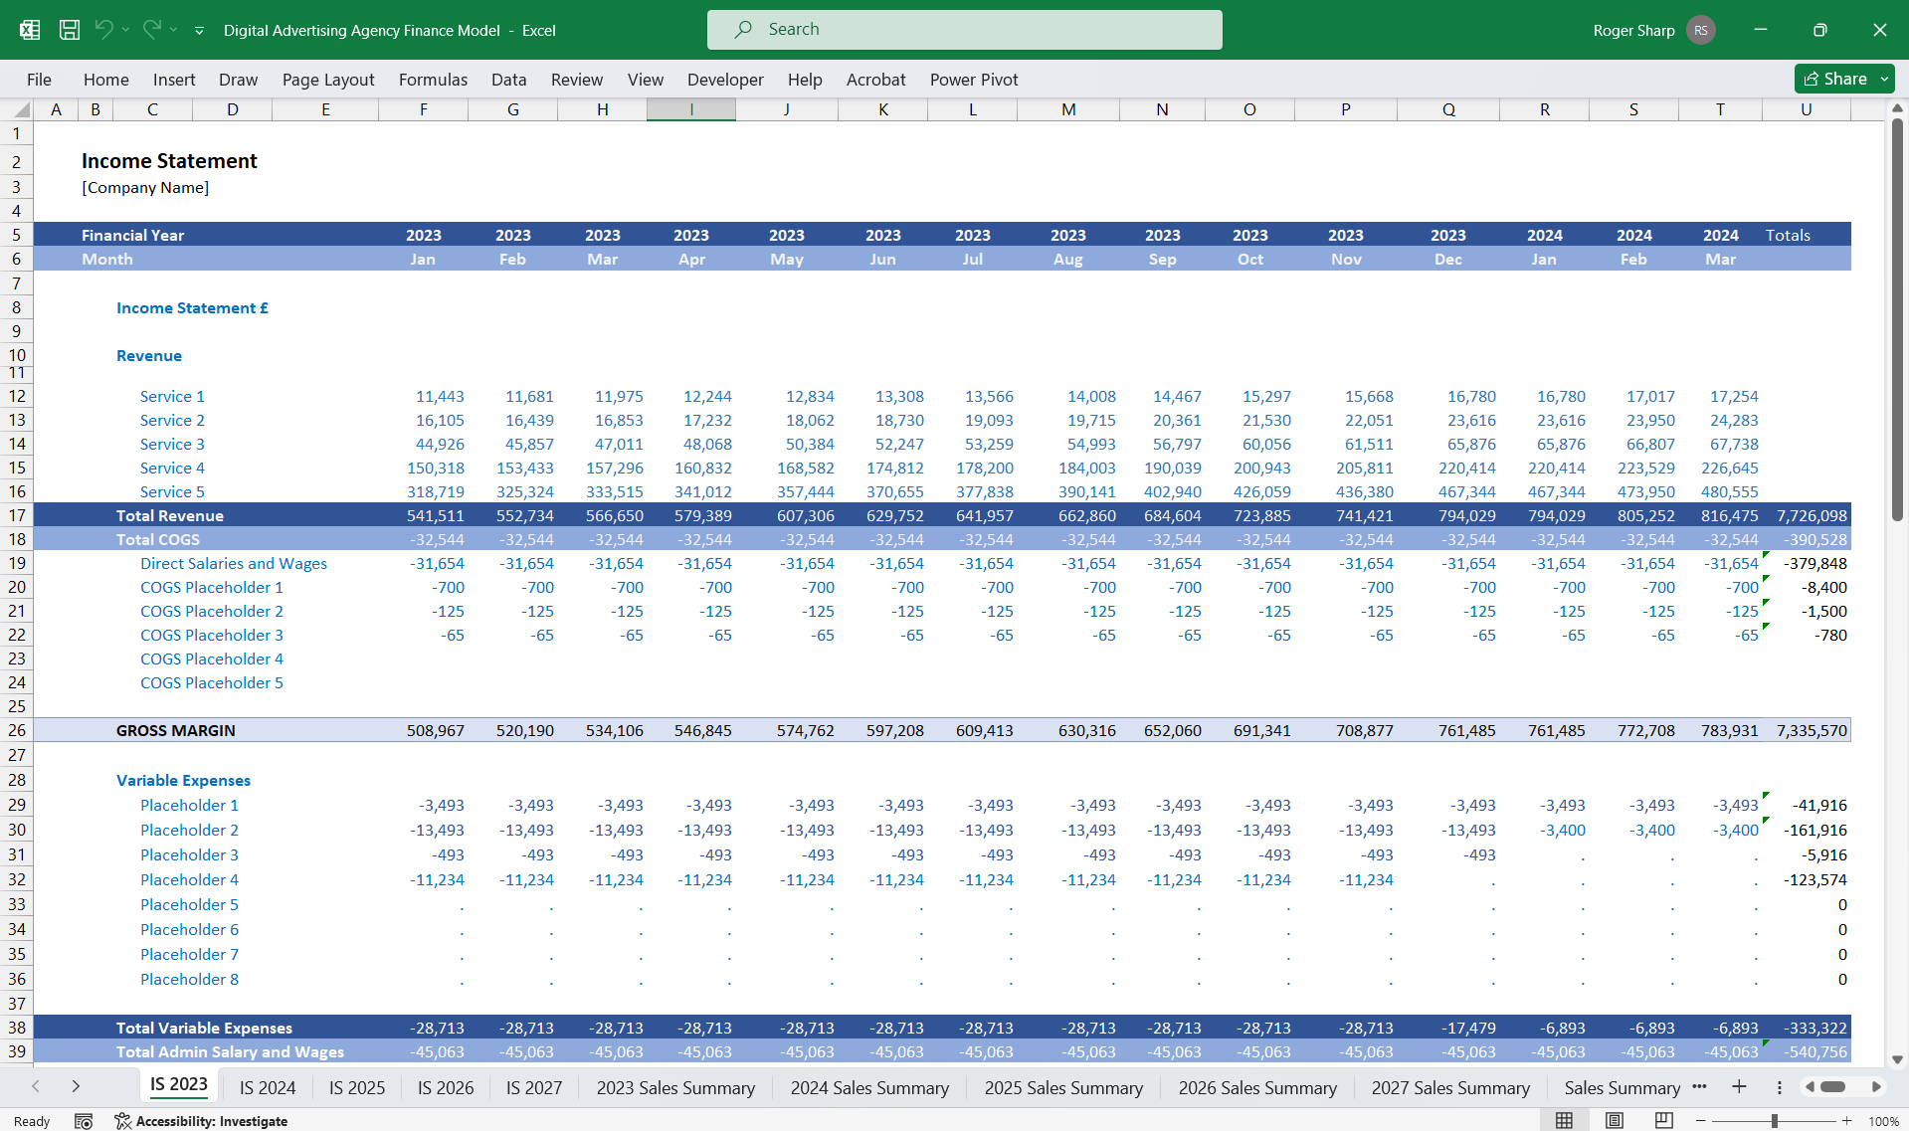Click the Search box at the top
1909x1131 pixels.
point(963,30)
